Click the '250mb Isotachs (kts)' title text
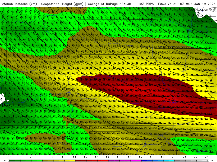 click(19, 4)
